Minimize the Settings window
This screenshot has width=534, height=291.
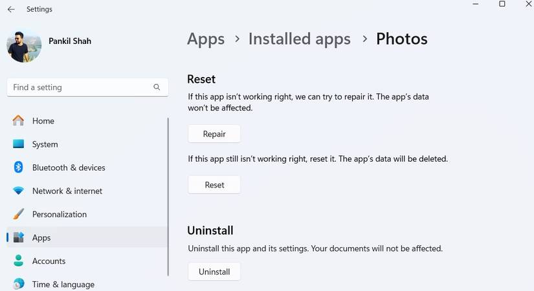click(x=476, y=4)
